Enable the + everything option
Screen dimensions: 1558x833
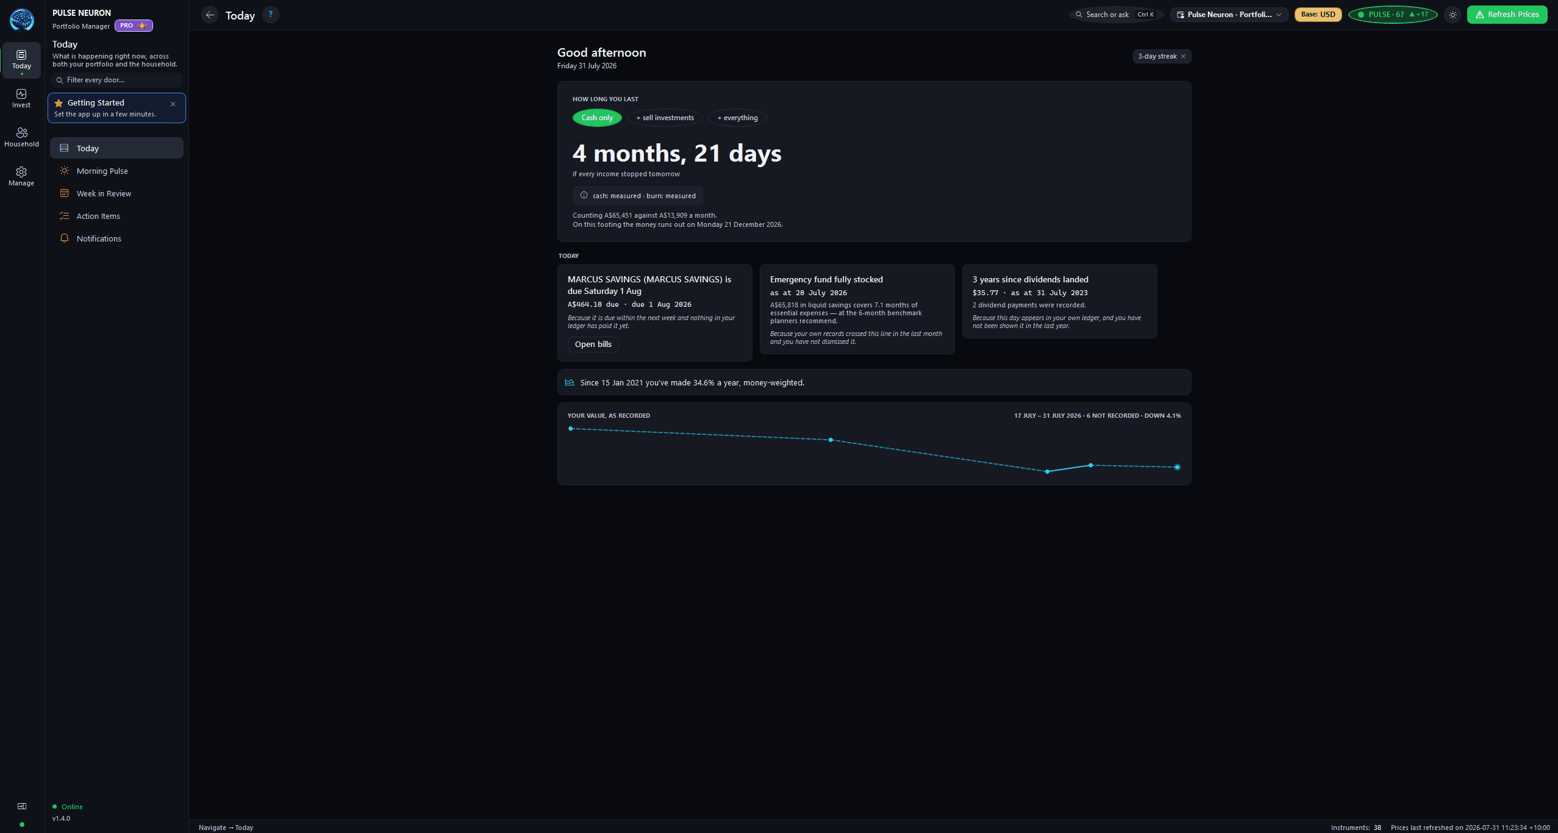737,118
